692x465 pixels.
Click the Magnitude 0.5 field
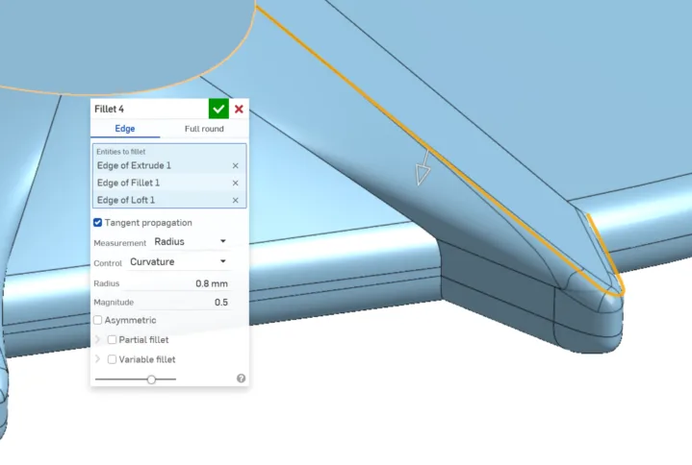[184, 302]
